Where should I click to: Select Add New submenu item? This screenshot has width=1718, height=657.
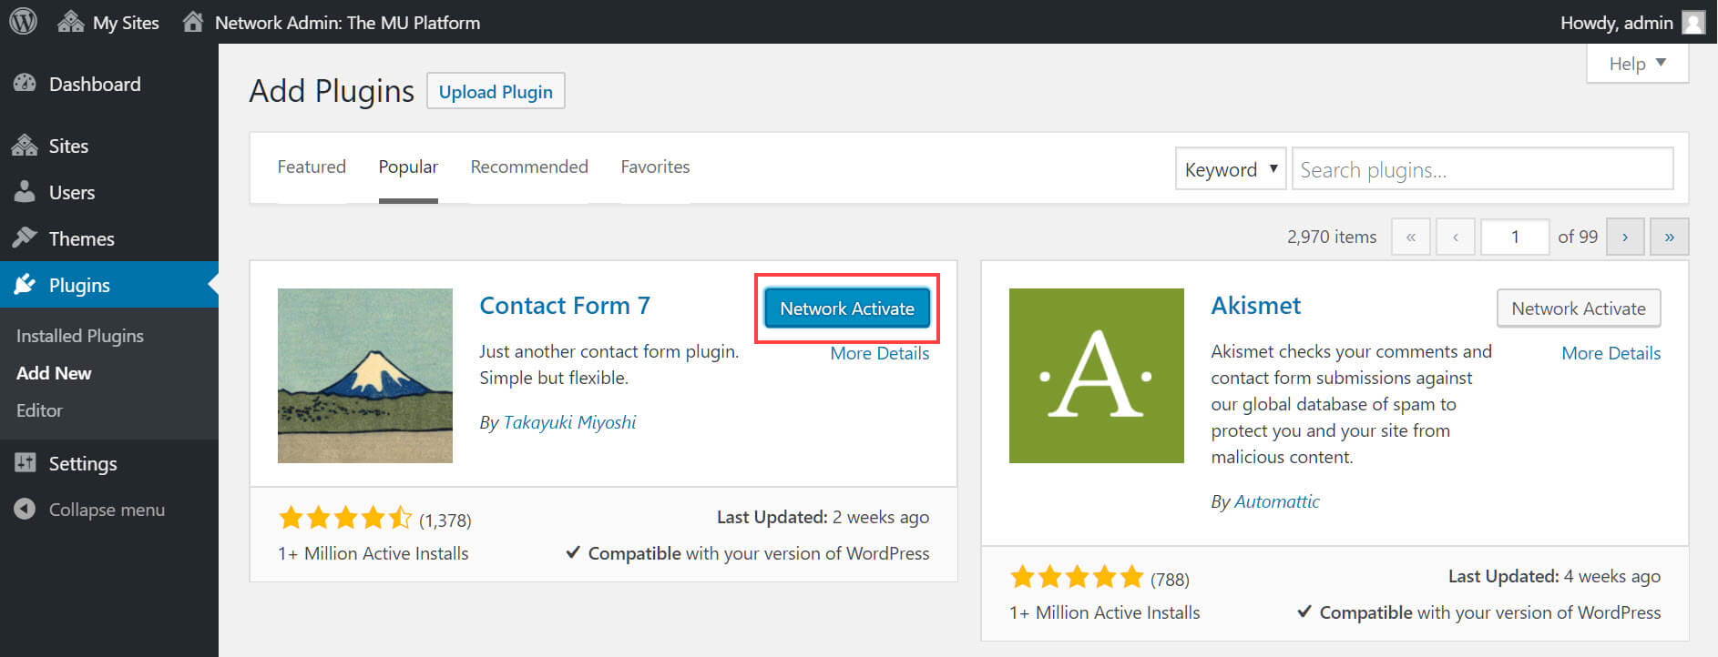54,373
